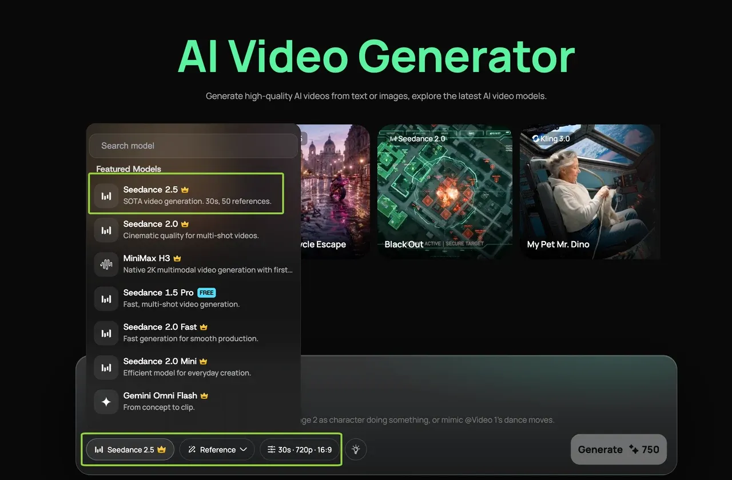Open the Seedance 2.5 model selector pill
The width and height of the screenshot is (732, 480).
(130, 450)
